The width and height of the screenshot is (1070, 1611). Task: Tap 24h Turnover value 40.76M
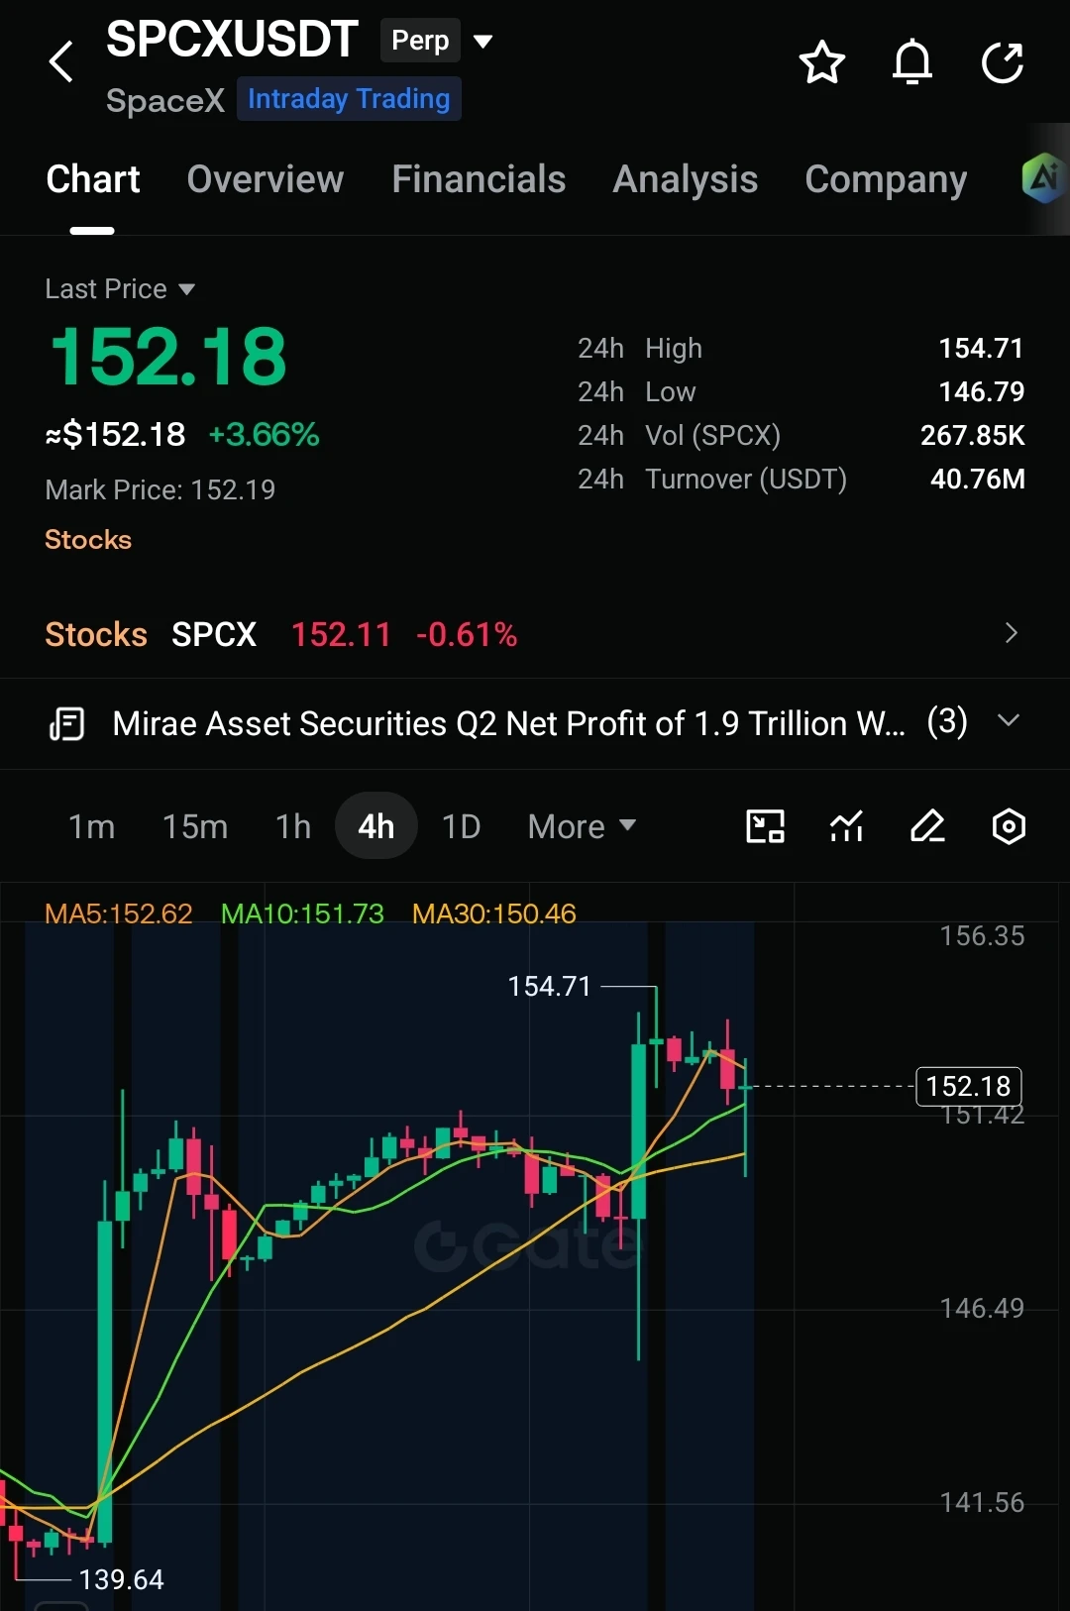tap(978, 480)
